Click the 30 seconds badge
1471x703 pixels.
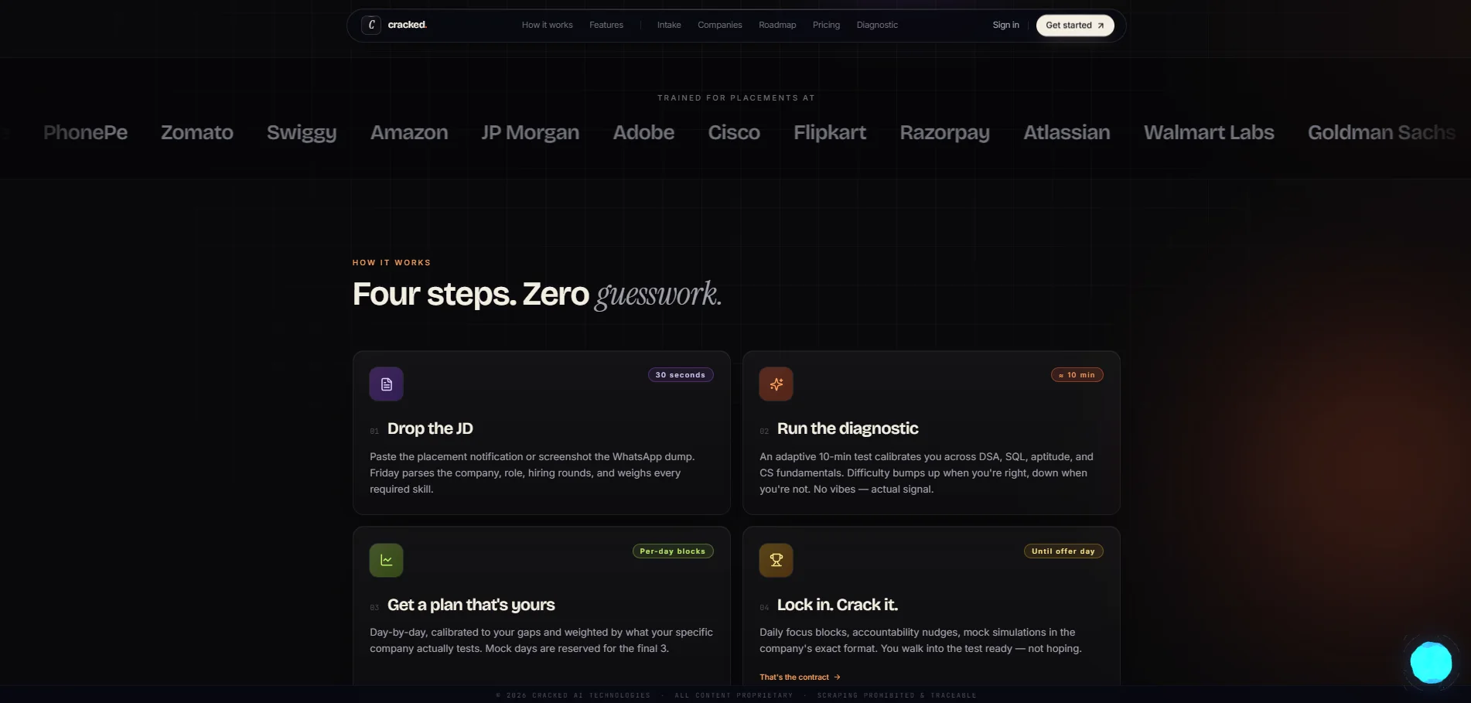tap(681, 375)
